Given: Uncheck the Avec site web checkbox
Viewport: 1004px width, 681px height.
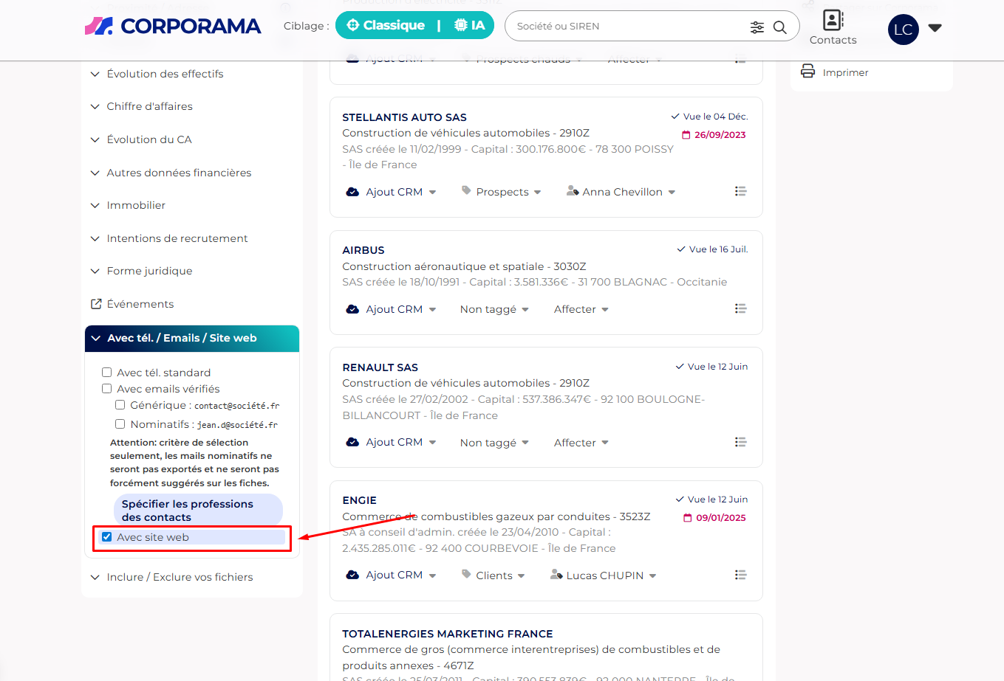Looking at the screenshot, I should point(107,537).
